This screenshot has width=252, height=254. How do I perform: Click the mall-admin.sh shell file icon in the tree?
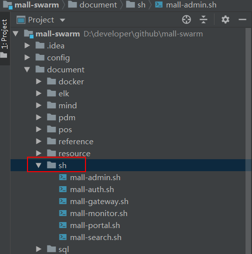63,177
